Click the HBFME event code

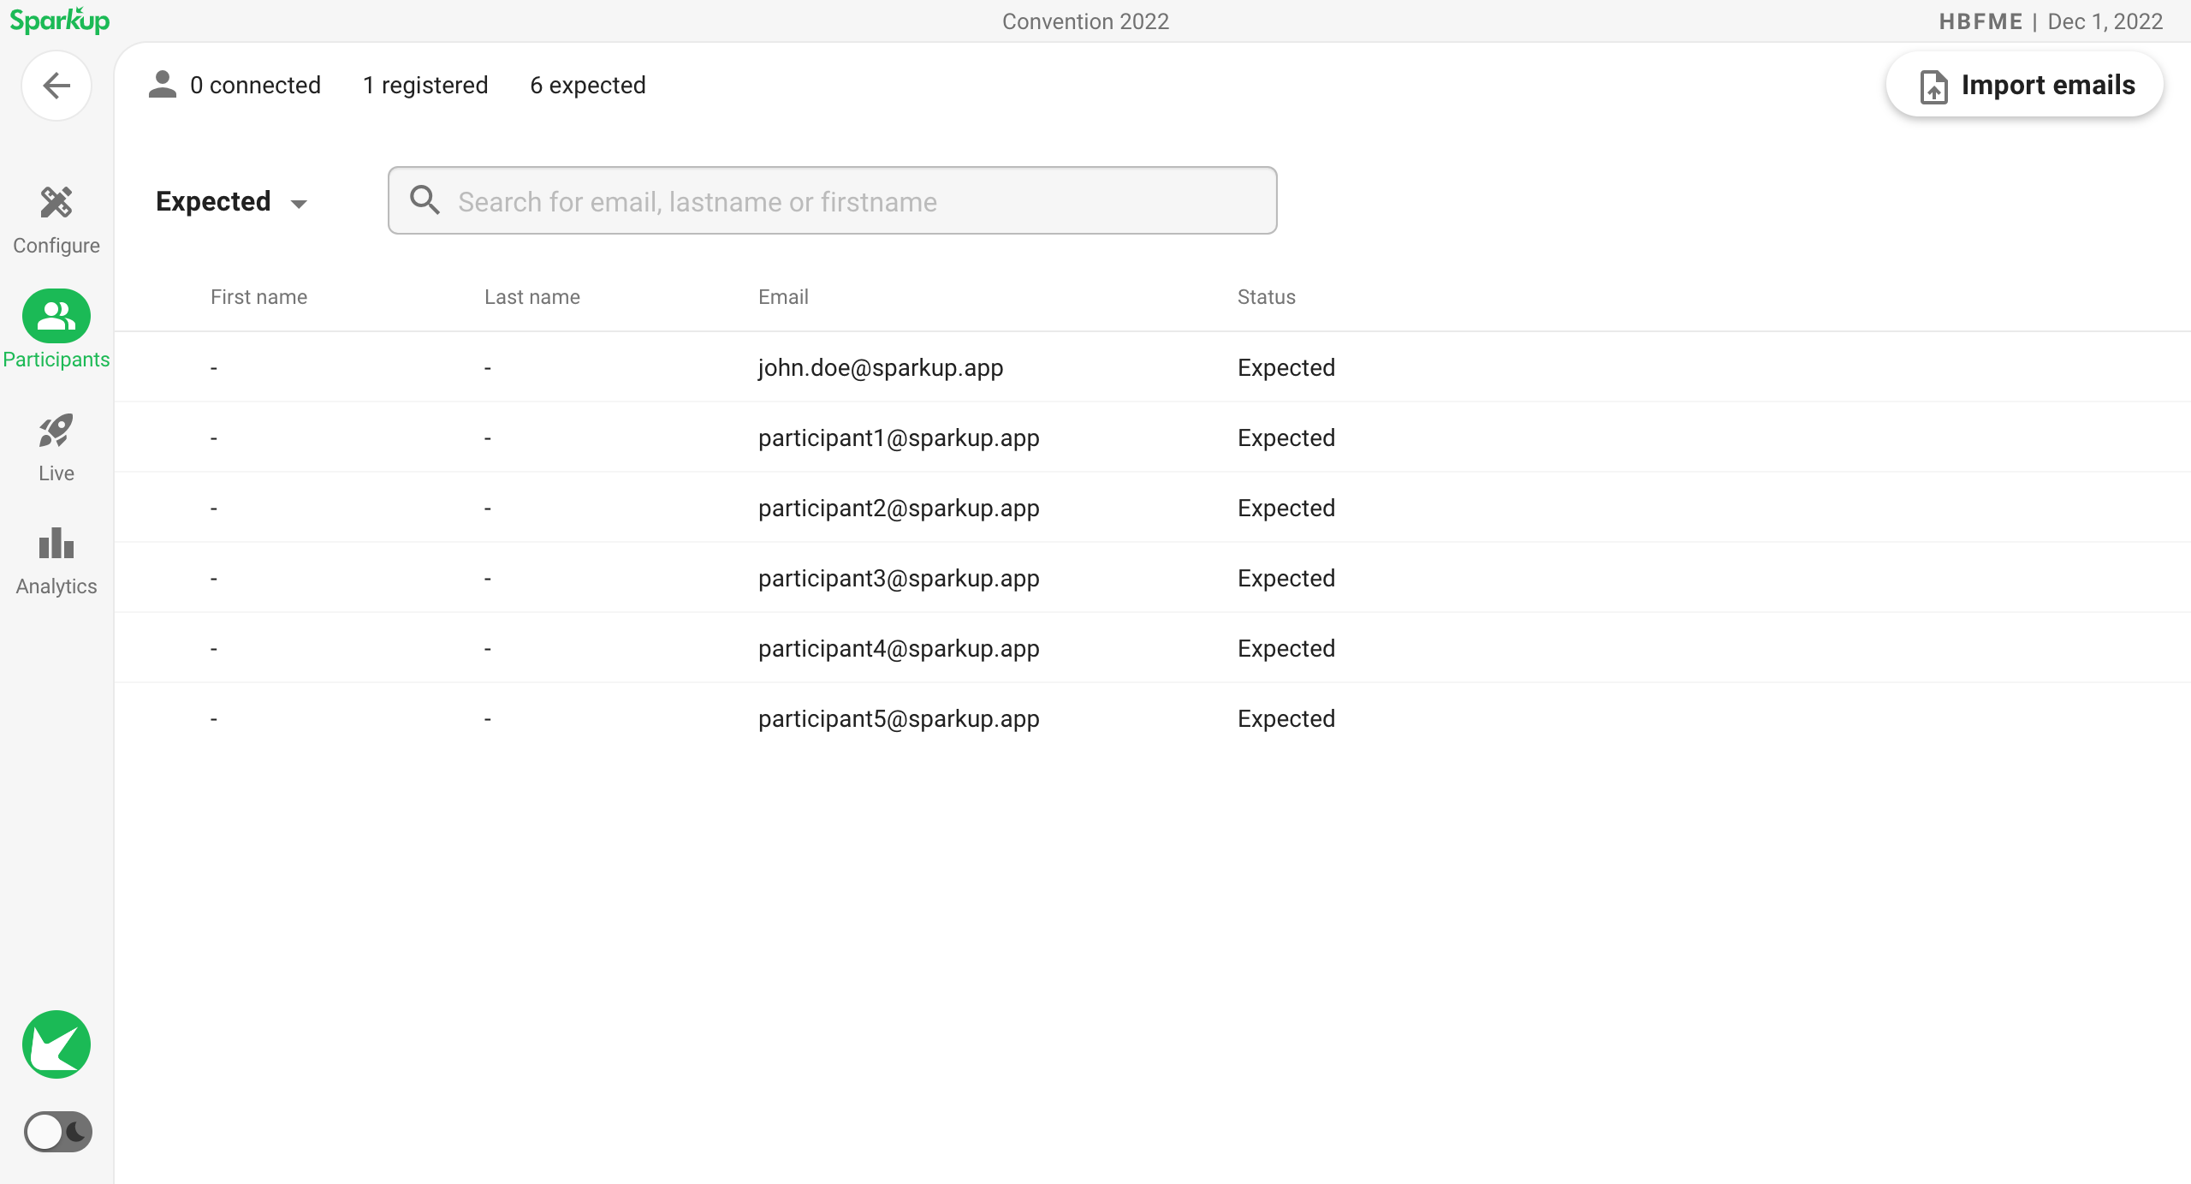point(1980,21)
